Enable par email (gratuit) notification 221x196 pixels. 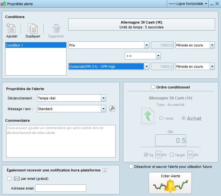tap(9, 179)
